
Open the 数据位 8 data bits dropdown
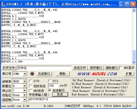24,86
